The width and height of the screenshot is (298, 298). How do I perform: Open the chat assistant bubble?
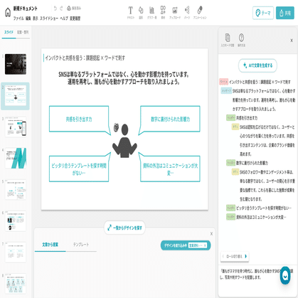[285, 275]
